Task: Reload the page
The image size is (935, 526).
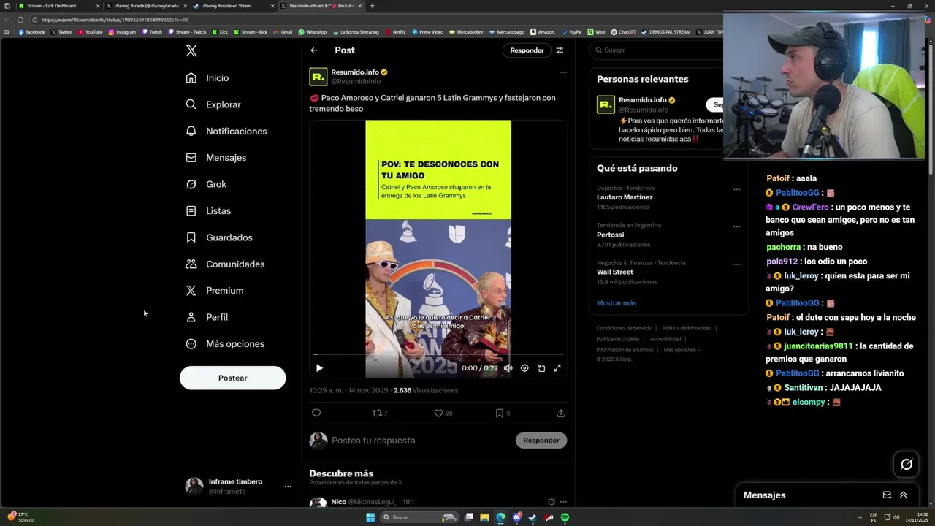Action: tap(20, 20)
